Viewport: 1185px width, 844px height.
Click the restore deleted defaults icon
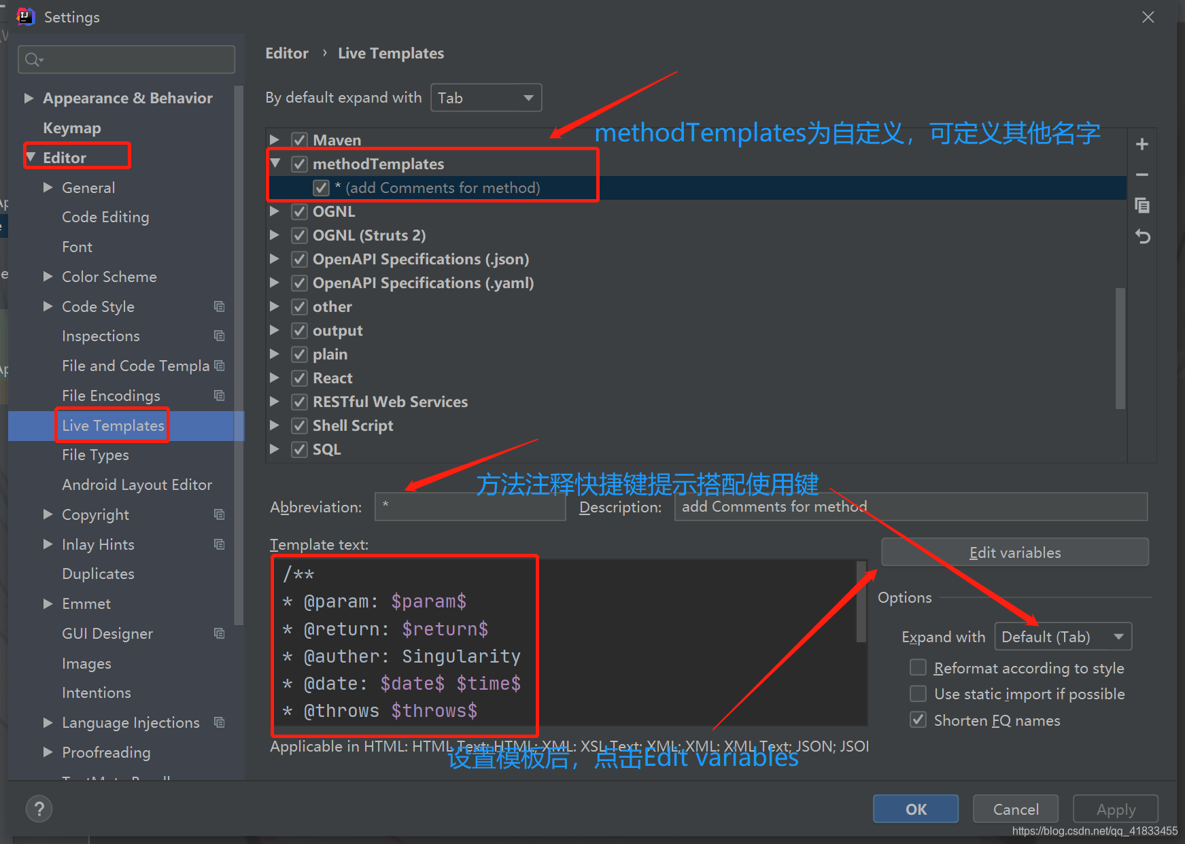(x=1142, y=236)
